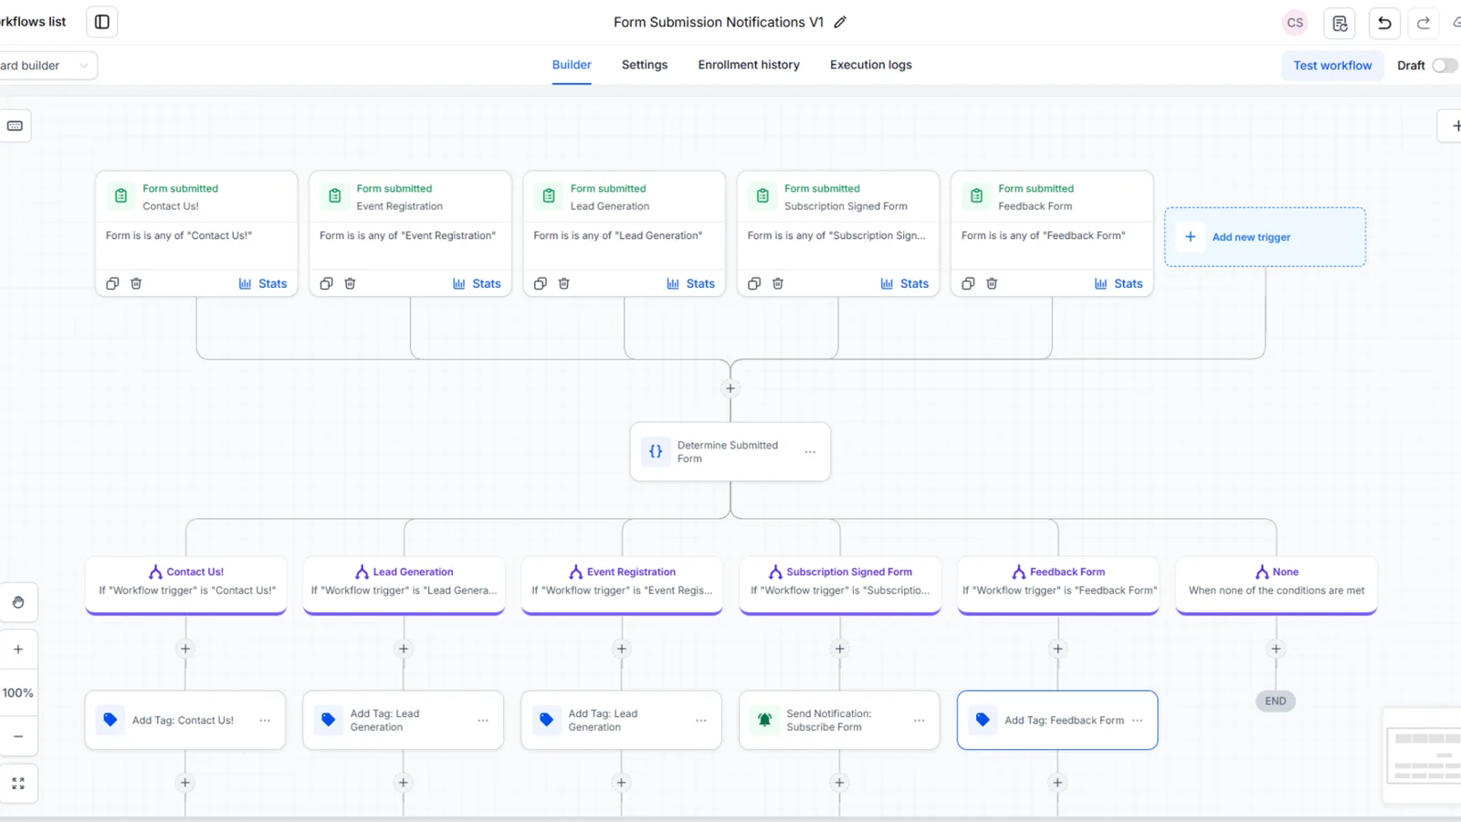View Stats for the Feedback Form trigger
1461x822 pixels.
click(x=1119, y=284)
